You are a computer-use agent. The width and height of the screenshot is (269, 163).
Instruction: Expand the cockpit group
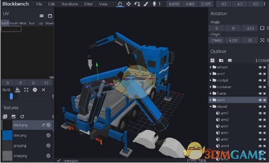click(211, 80)
